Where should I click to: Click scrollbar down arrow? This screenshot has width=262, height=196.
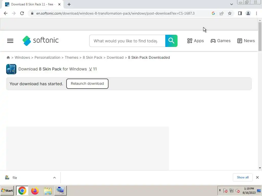pyautogui.click(x=260, y=168)
